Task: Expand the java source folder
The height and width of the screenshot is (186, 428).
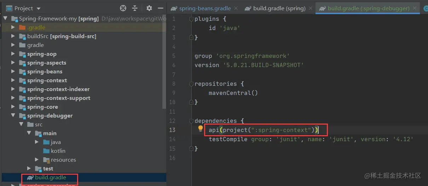Action: pyautogui.click(x=37, y=142)
